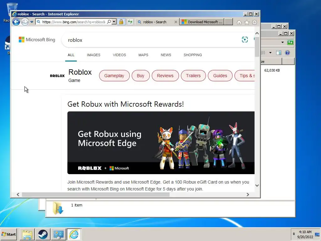This screenshot has width=321, height=241.
Task: Click the Buy pill button
Action: tap(140, 76)
